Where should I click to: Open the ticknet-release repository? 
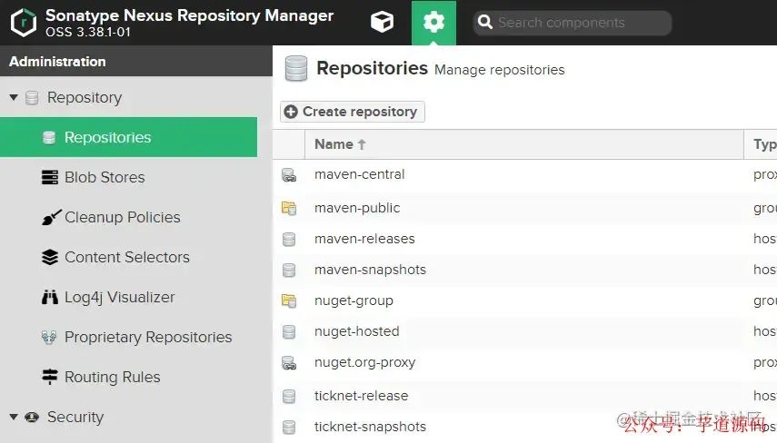point(362,396)
